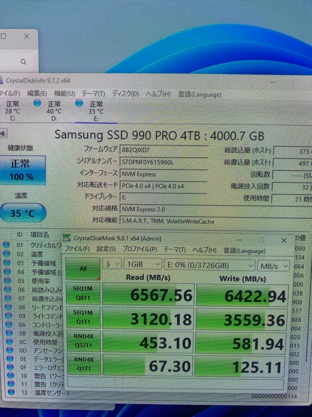Click the SEQ1M Q1T1 read value 3120.18
The width and height of the screenshot is (312, 417).
tap(149, 318)
